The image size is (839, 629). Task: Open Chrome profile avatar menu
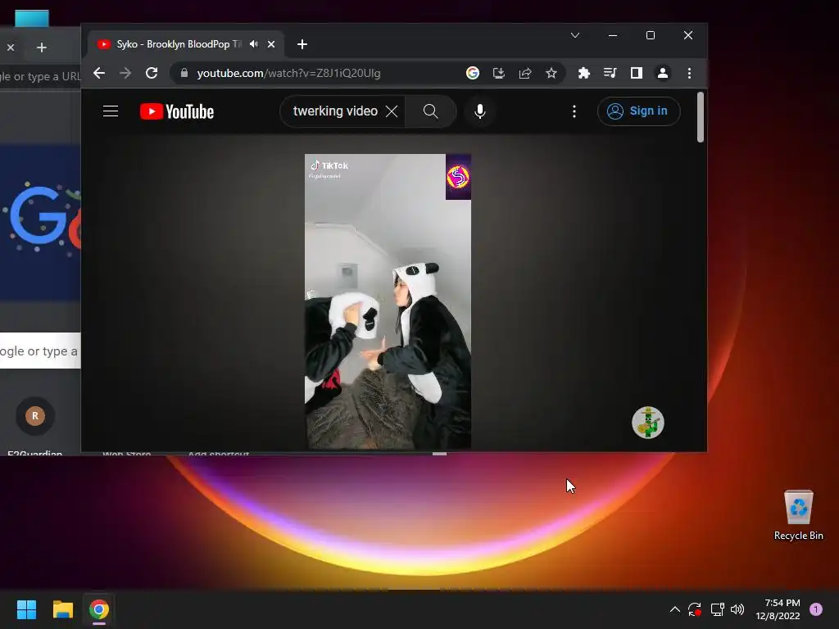662,73
